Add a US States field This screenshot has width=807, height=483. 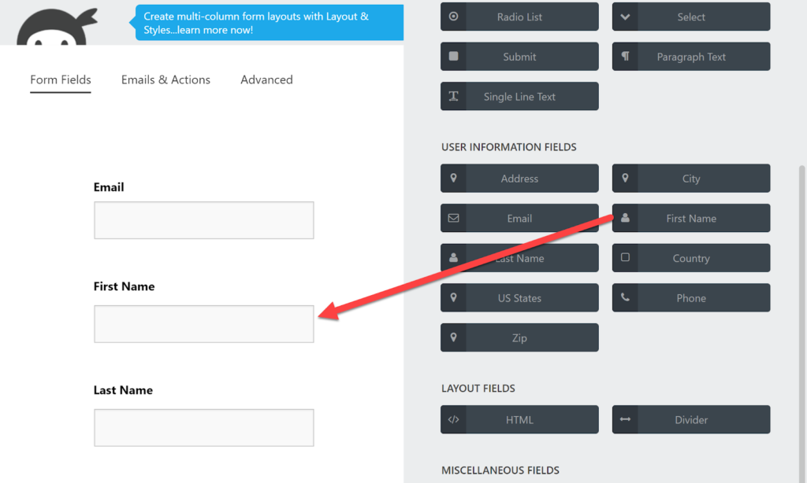[519, 297]
